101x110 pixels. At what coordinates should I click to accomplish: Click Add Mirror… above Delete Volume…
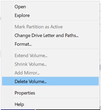coord(50,73)
